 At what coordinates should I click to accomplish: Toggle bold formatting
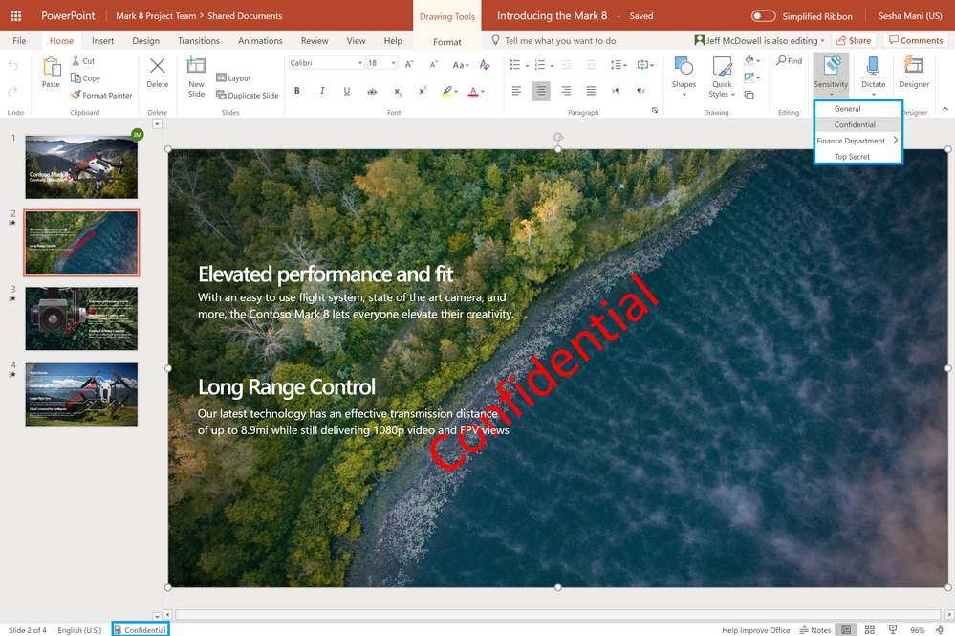(x=297, y=91)
